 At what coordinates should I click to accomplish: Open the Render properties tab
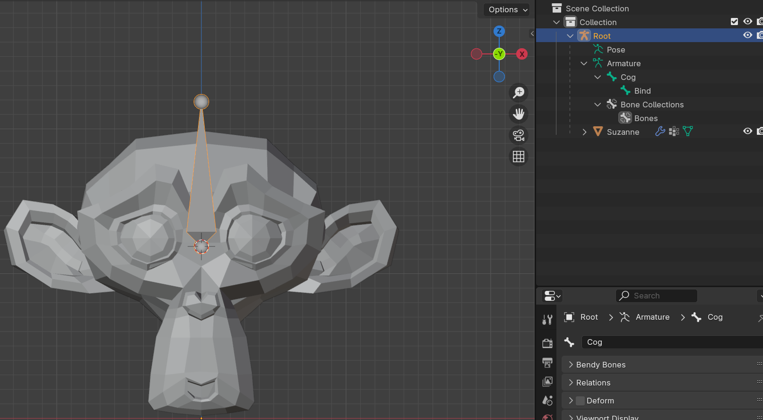[x=547, y=343]
